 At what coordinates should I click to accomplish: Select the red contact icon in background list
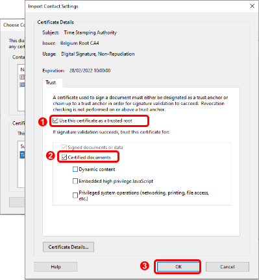click(x=22, y=77)
